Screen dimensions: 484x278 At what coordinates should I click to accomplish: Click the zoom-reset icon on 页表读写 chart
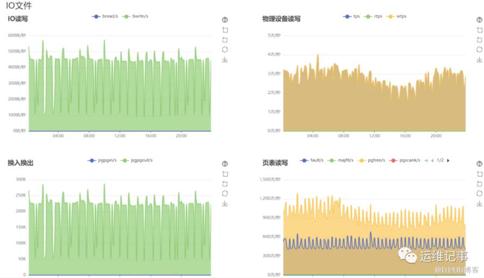(x=479, y=184)
